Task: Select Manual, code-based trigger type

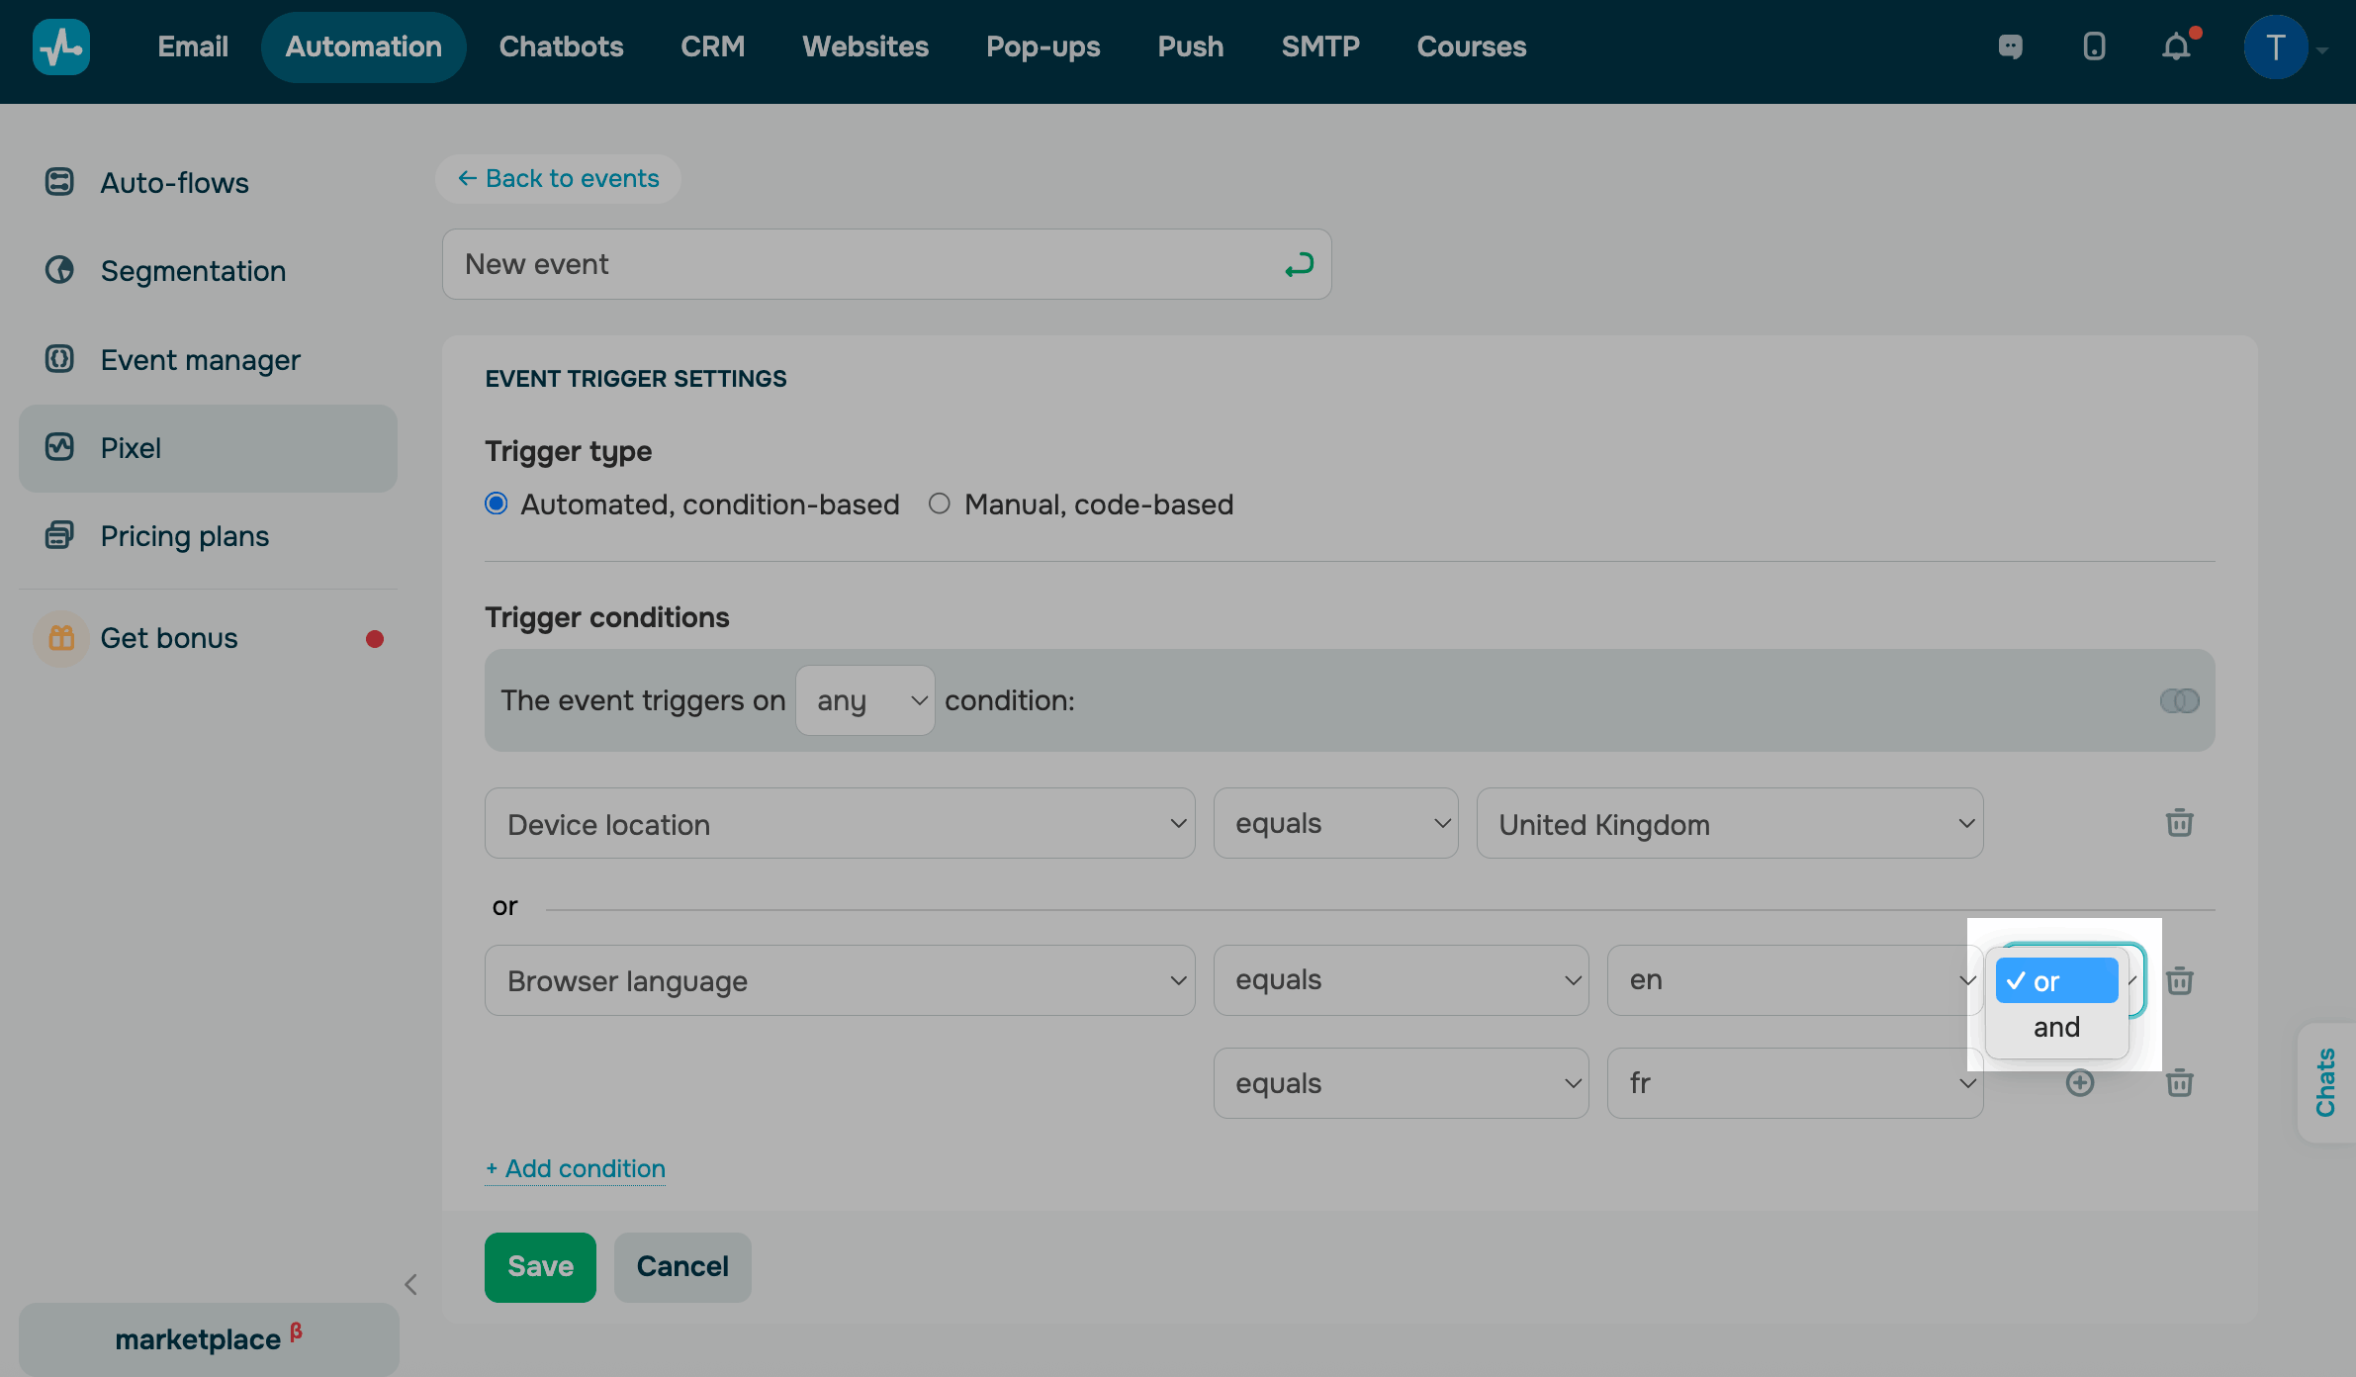Action: coord(940,505)
